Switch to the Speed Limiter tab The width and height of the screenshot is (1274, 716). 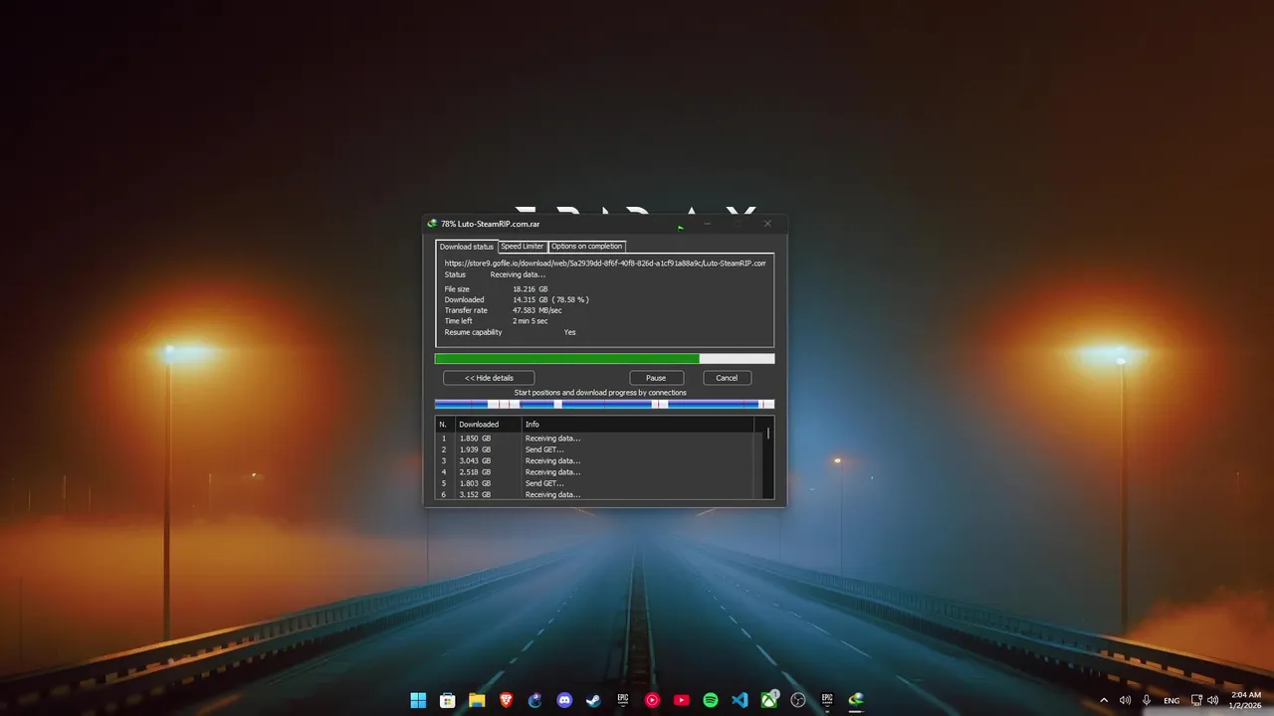[x=523, y=246]
